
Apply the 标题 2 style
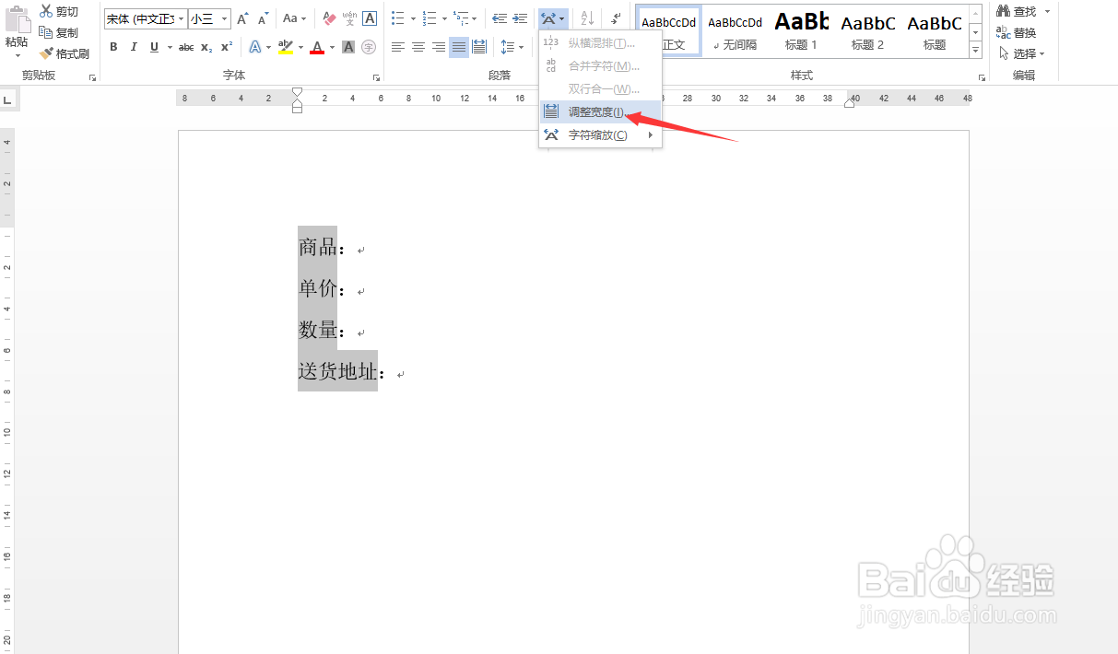tap(867, 30)
